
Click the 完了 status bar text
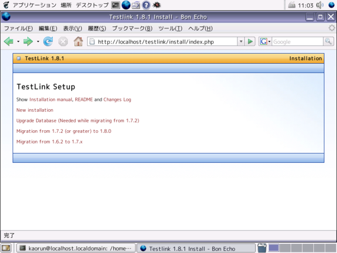(9, 236)
